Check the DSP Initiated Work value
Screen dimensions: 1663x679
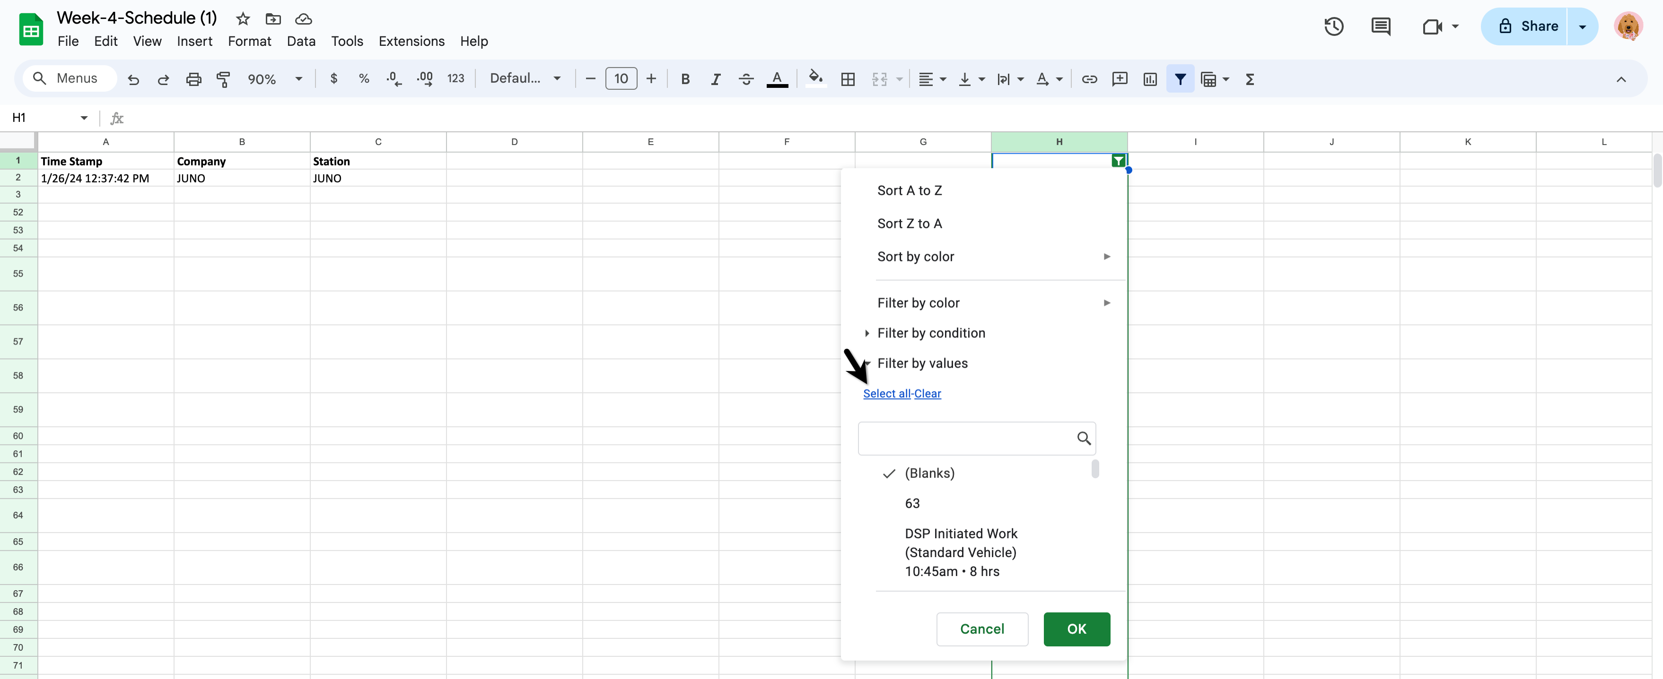pos(960,552)
